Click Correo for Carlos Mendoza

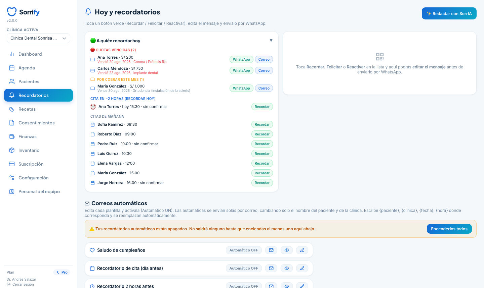point(264,71)
